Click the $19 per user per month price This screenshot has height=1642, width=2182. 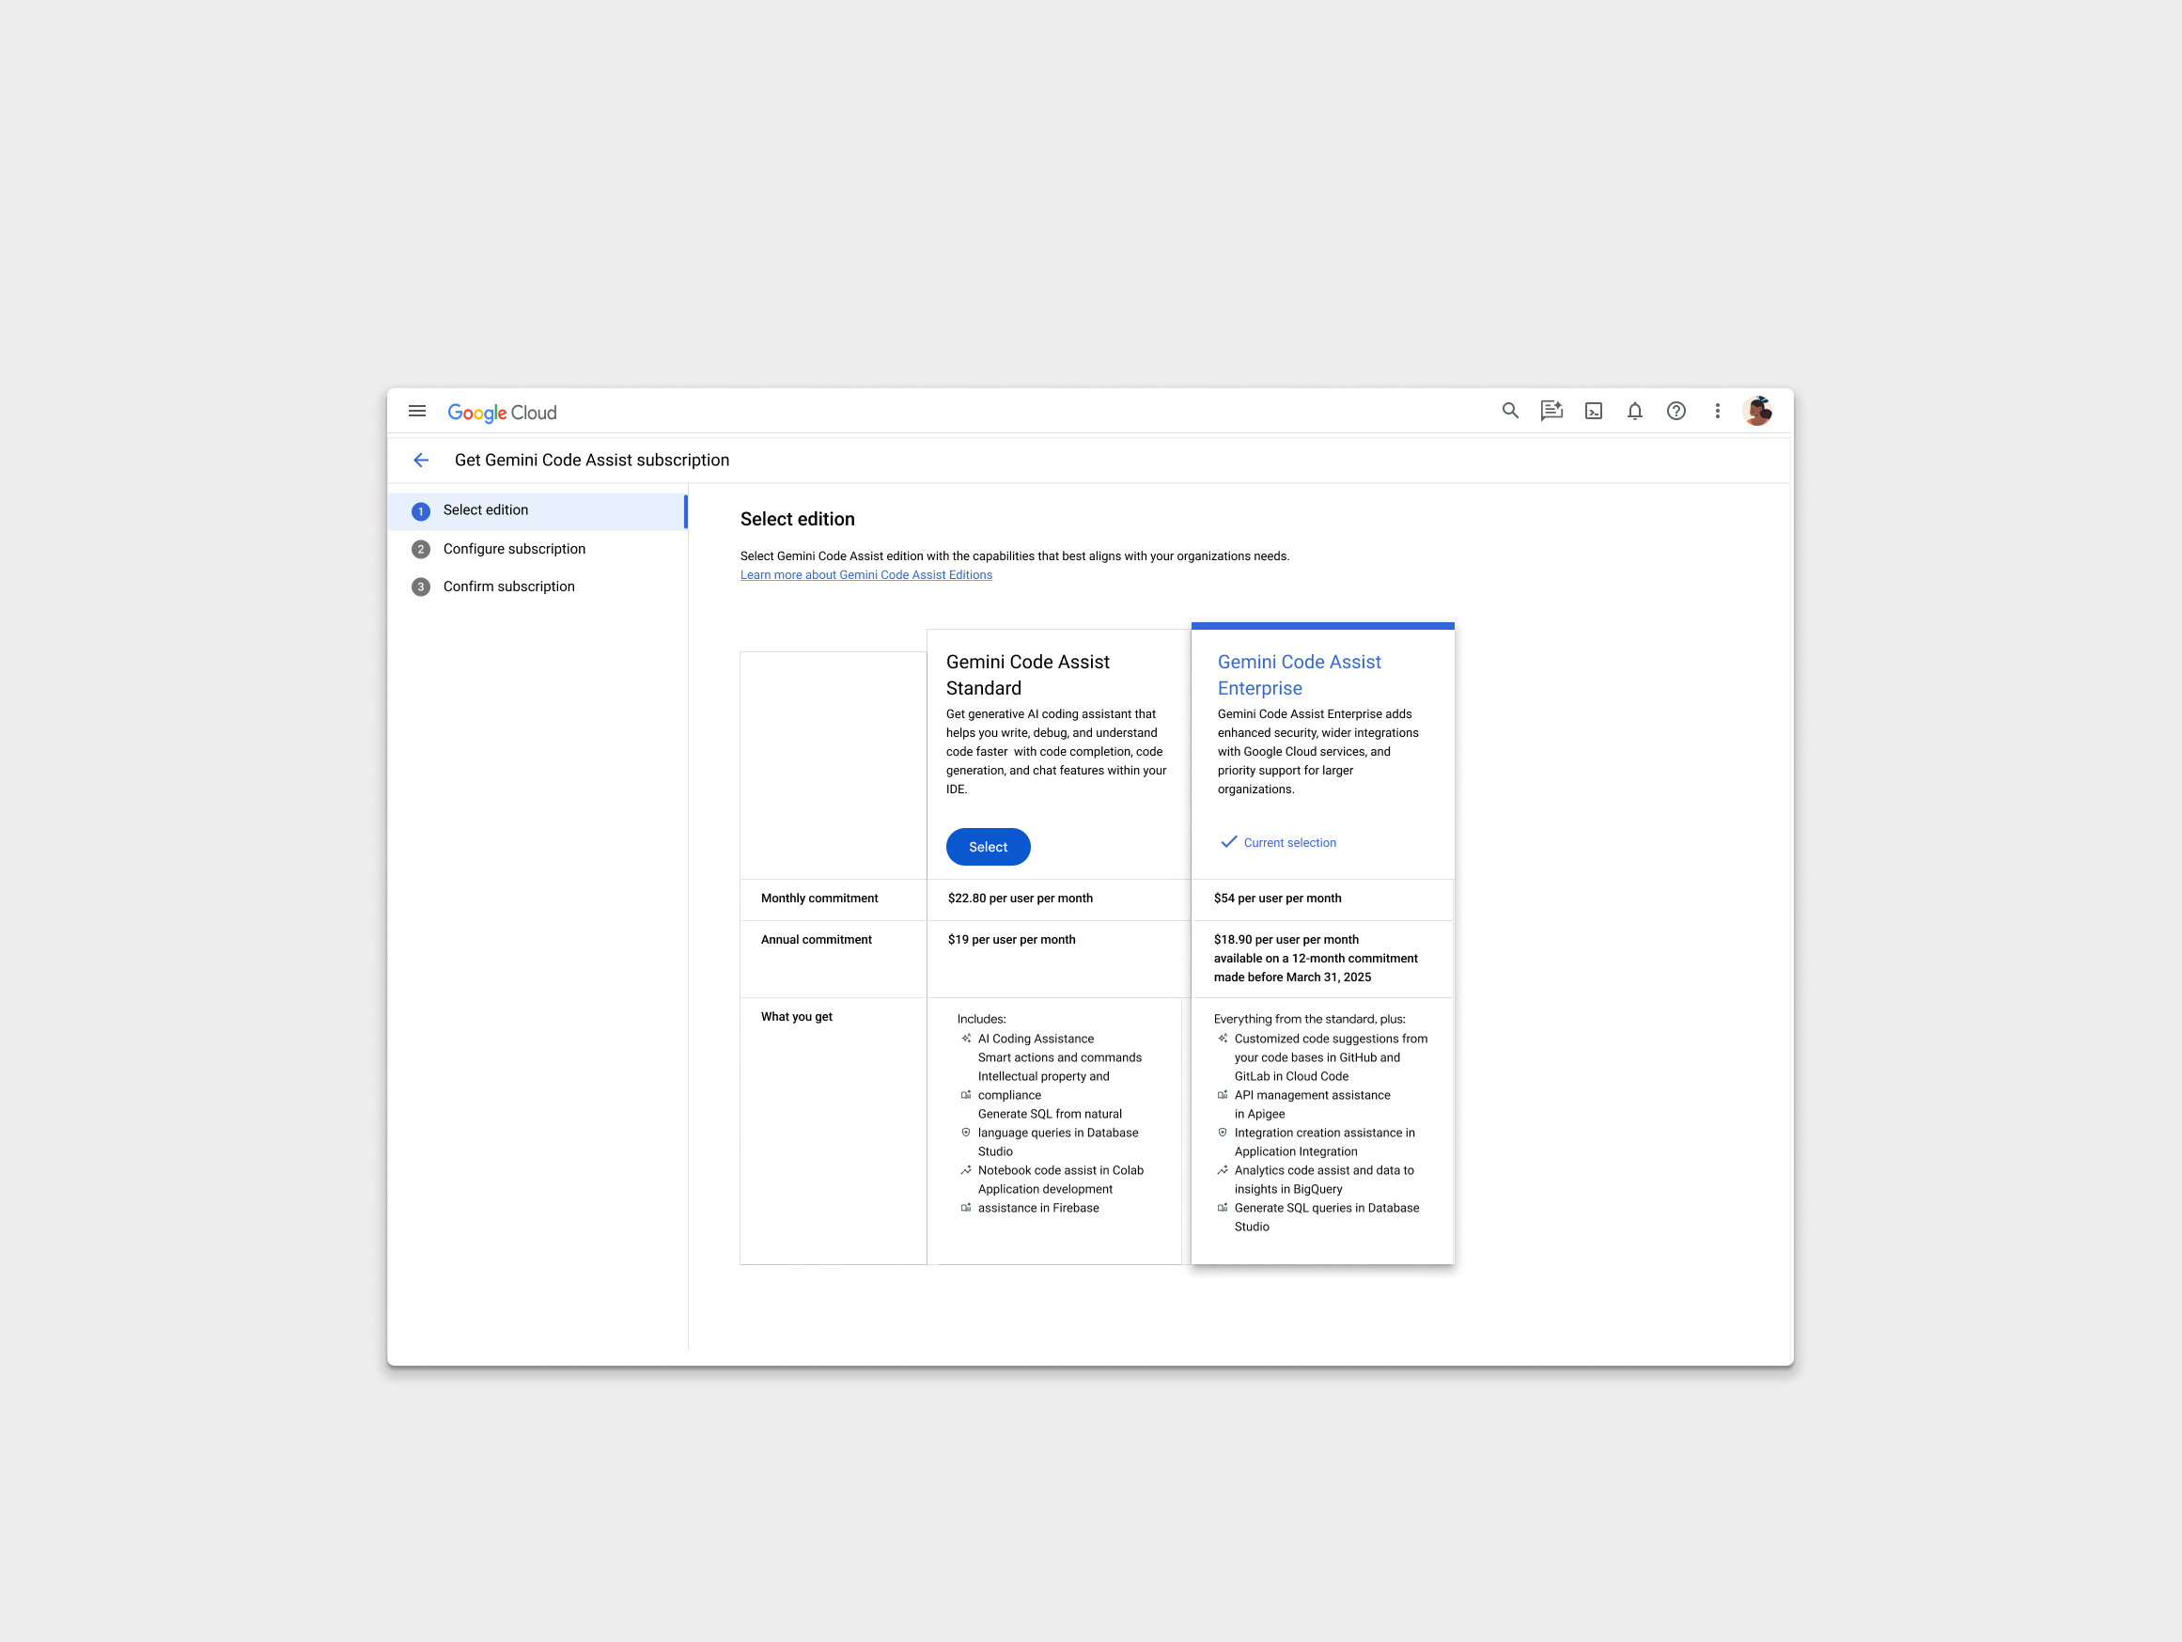pos(1011,939)
